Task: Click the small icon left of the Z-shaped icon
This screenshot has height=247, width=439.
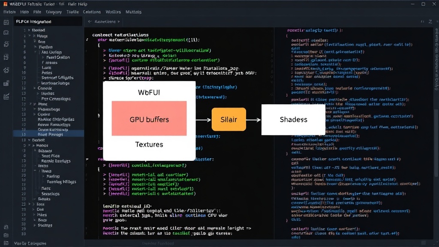Action: 422,21
